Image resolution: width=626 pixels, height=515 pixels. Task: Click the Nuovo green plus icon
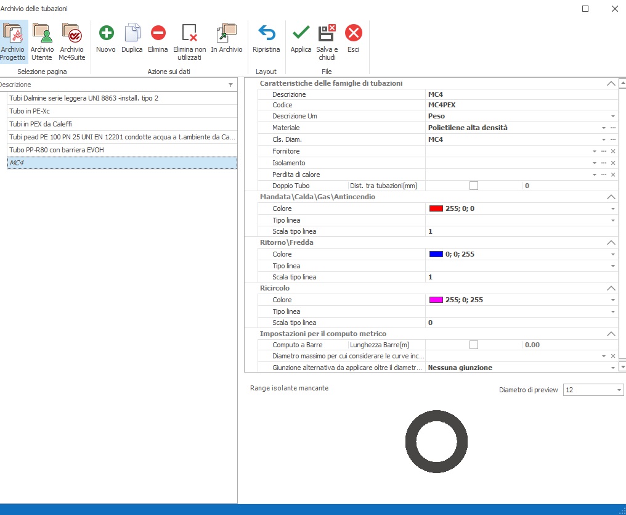(106, 33)
